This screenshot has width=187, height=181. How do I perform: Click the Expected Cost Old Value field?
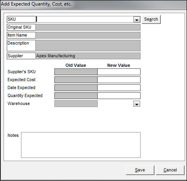[x=76, y=80]
